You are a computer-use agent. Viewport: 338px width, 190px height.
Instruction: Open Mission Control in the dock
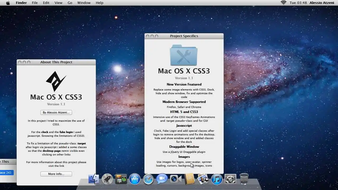point(121,179)
